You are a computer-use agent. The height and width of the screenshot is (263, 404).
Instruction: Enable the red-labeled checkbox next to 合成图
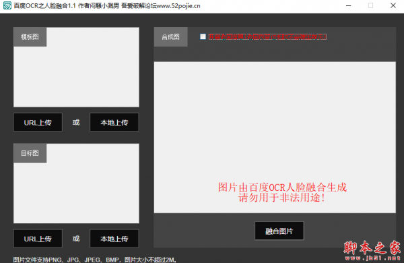203,36
